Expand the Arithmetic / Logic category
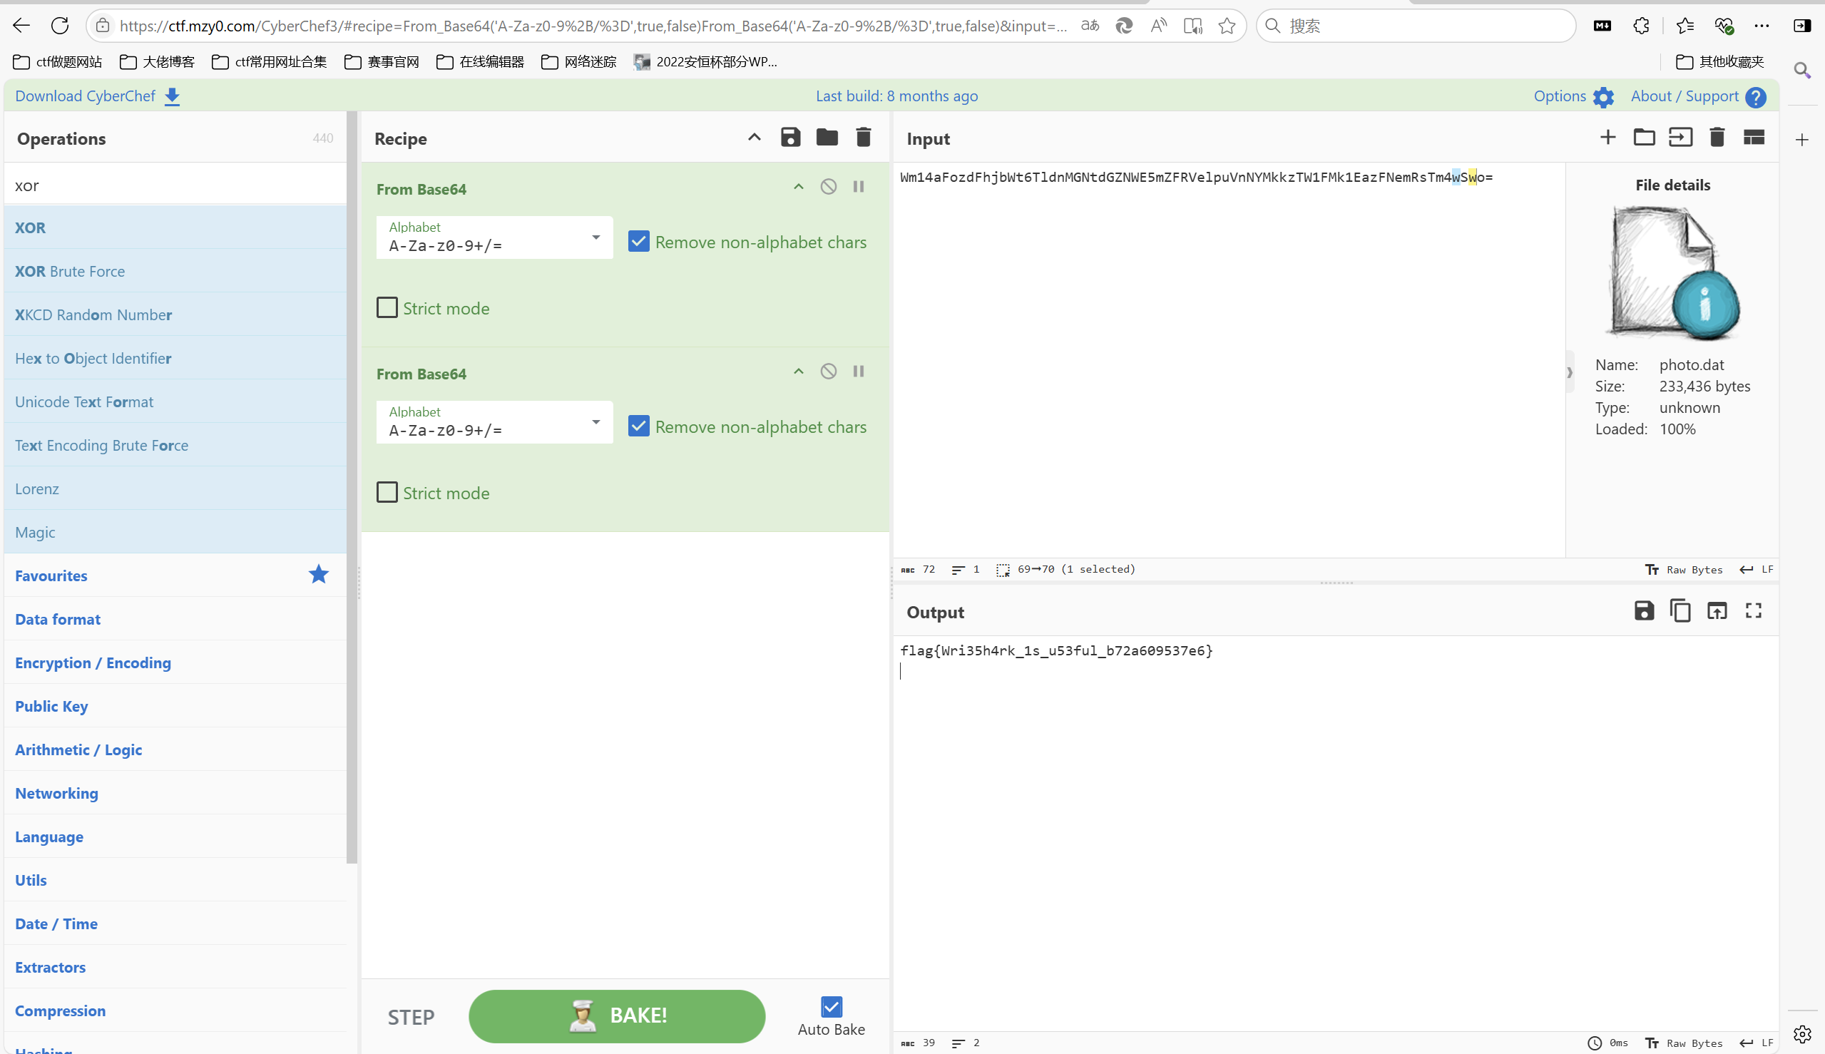1825x1054 pixels. (x=175, y=749)
